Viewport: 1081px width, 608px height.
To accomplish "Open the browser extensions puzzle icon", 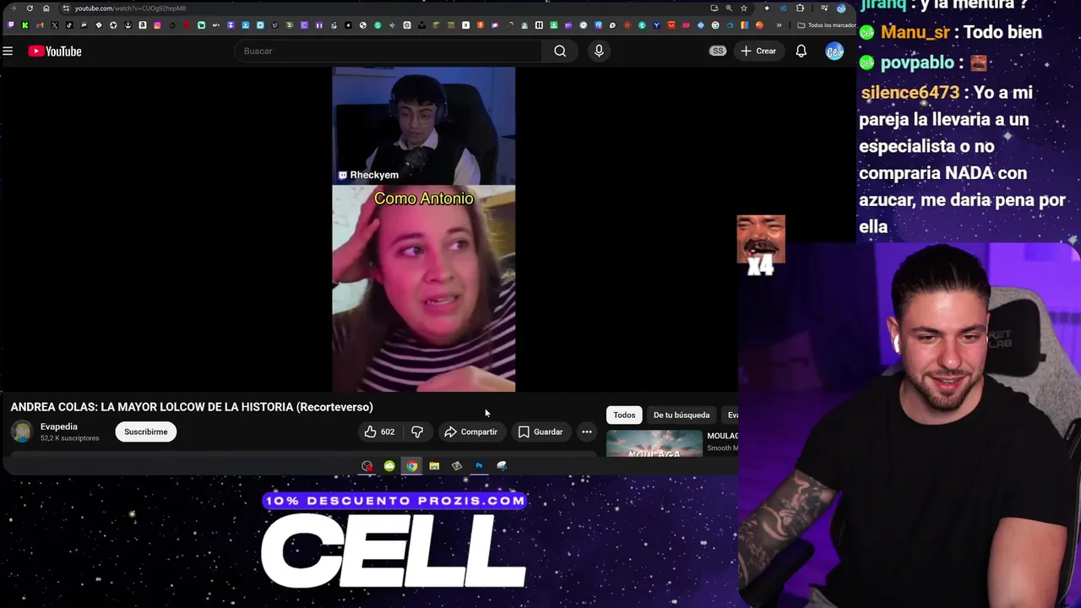I will point(800,8).
